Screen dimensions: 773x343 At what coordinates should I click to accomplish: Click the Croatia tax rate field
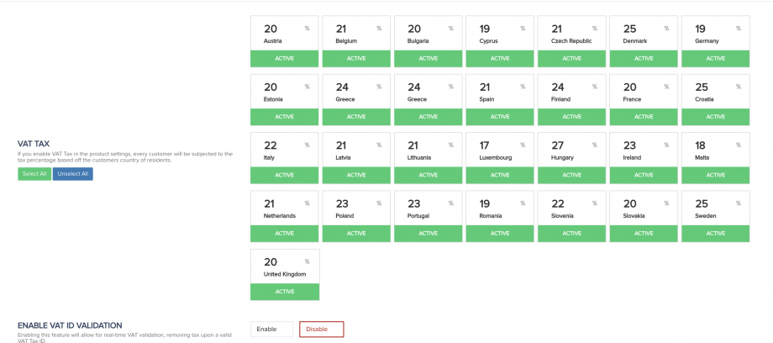click(702, 87)
